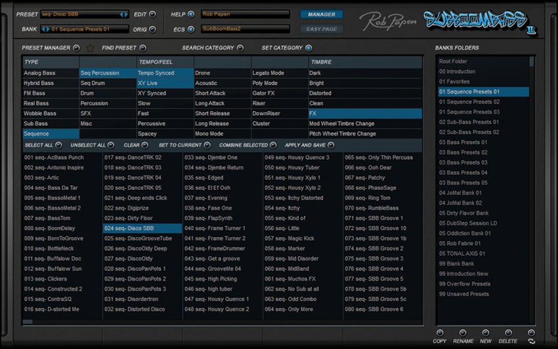Click the preset next arrow in Preset field

pyautogui.click(x=126, y=14)
